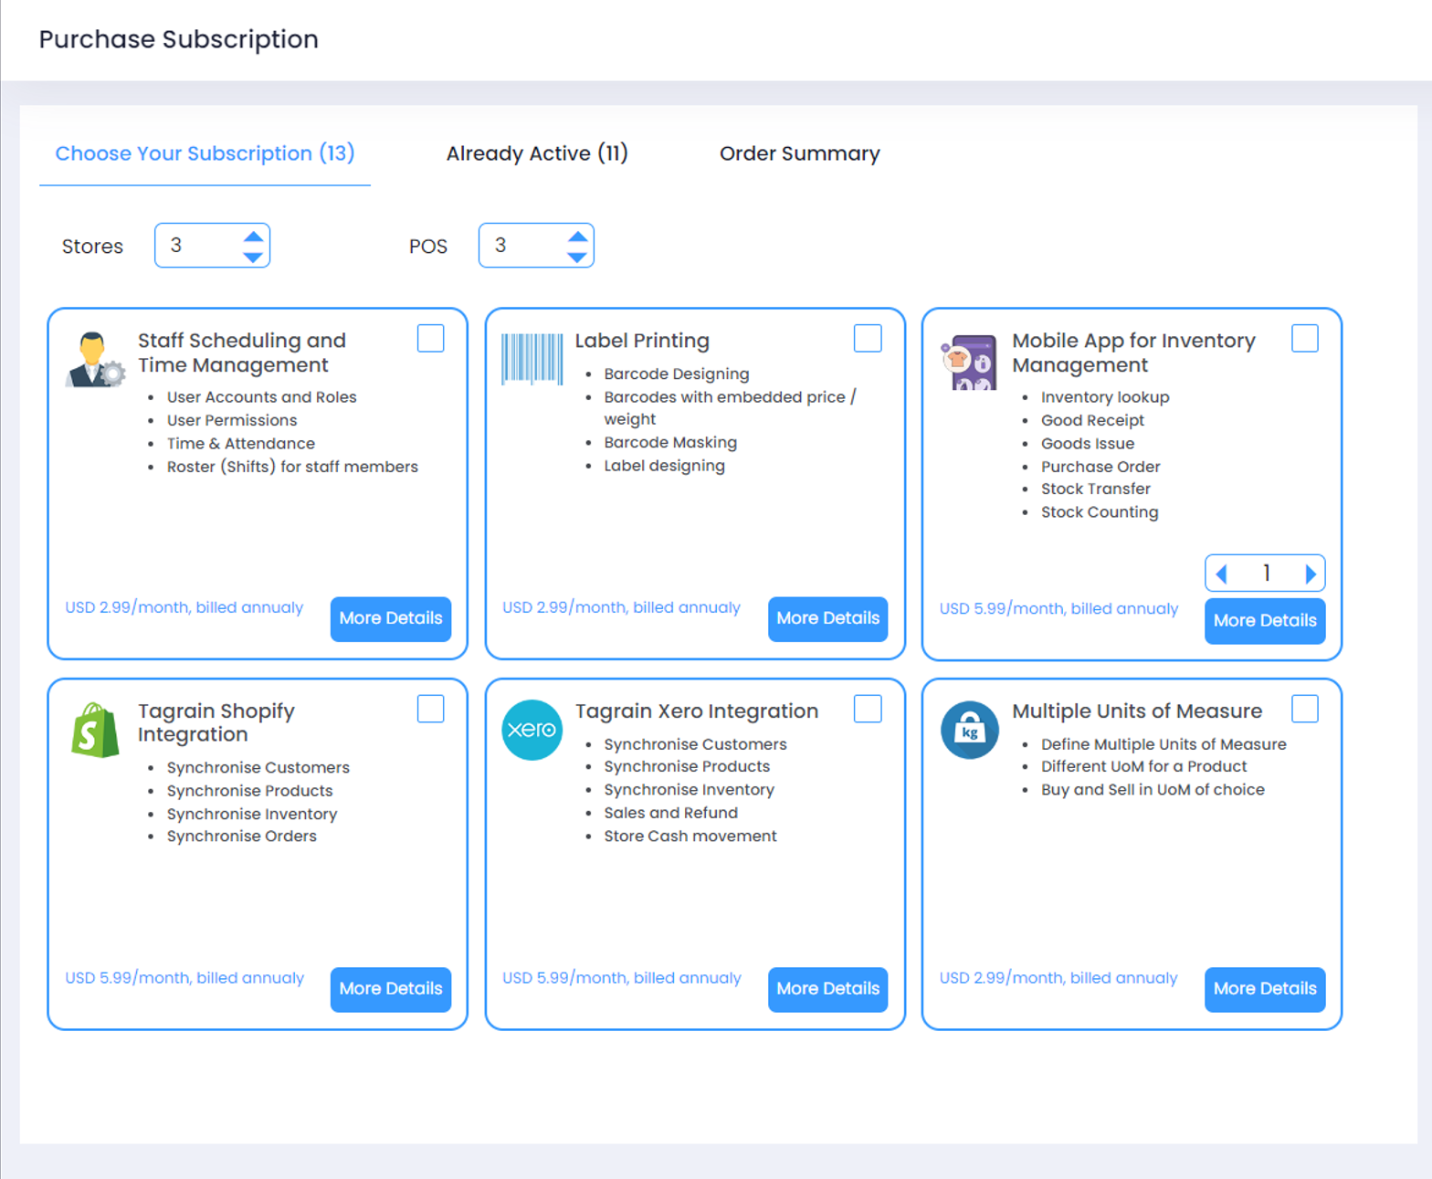Click the Label Printing barcode icon
This screenshot has height=1179, width=1432.
(532, 358)
